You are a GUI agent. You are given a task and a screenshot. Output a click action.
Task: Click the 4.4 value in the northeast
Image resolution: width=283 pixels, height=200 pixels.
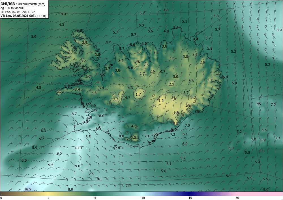click(196, 39)
